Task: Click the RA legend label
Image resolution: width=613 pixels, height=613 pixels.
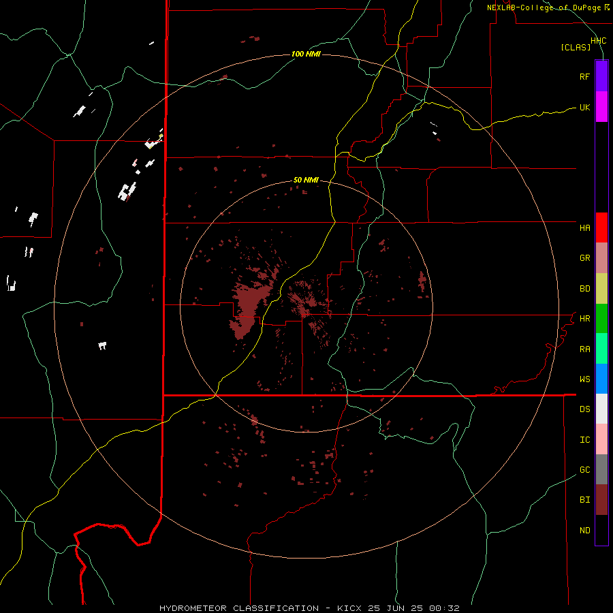Action: 584,349
